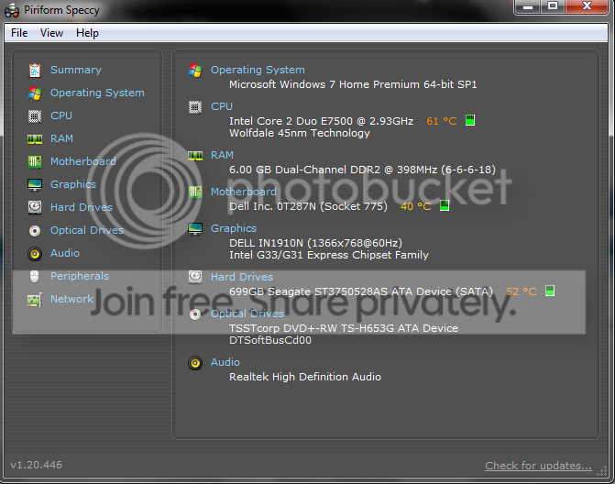Open the File menu
Viewport: 615px width, 484px height.
(x=19, y=33)
